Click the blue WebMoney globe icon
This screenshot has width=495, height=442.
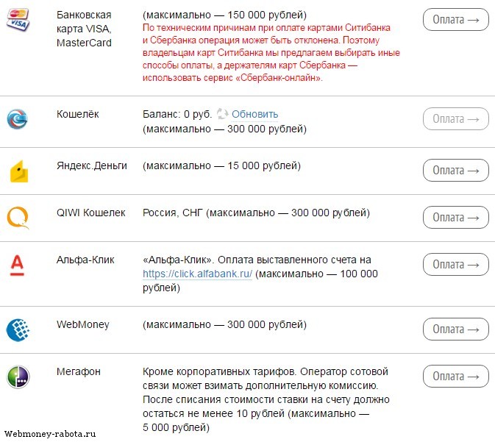[18, 330]
